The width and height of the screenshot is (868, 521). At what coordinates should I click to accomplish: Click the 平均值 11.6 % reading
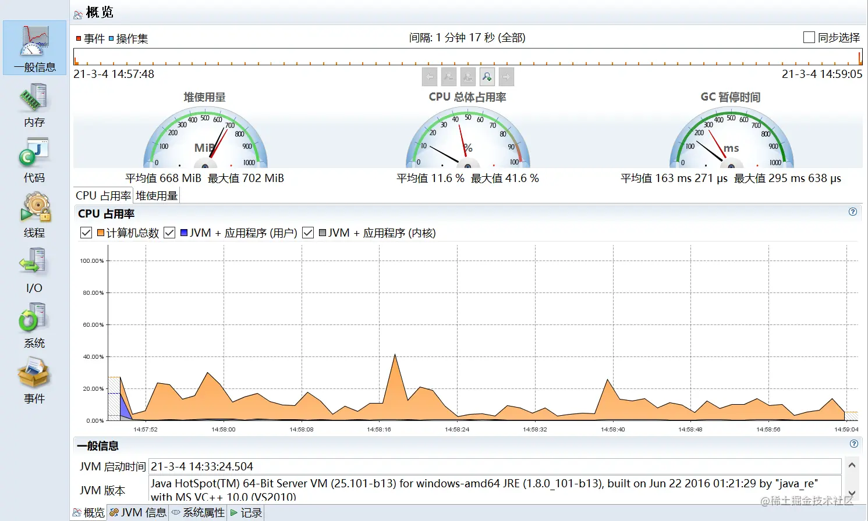click(x=430, y=178)
